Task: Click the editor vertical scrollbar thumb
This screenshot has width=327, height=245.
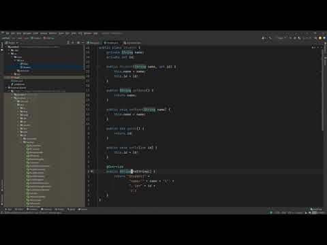Action: click(x=323, y=90)
